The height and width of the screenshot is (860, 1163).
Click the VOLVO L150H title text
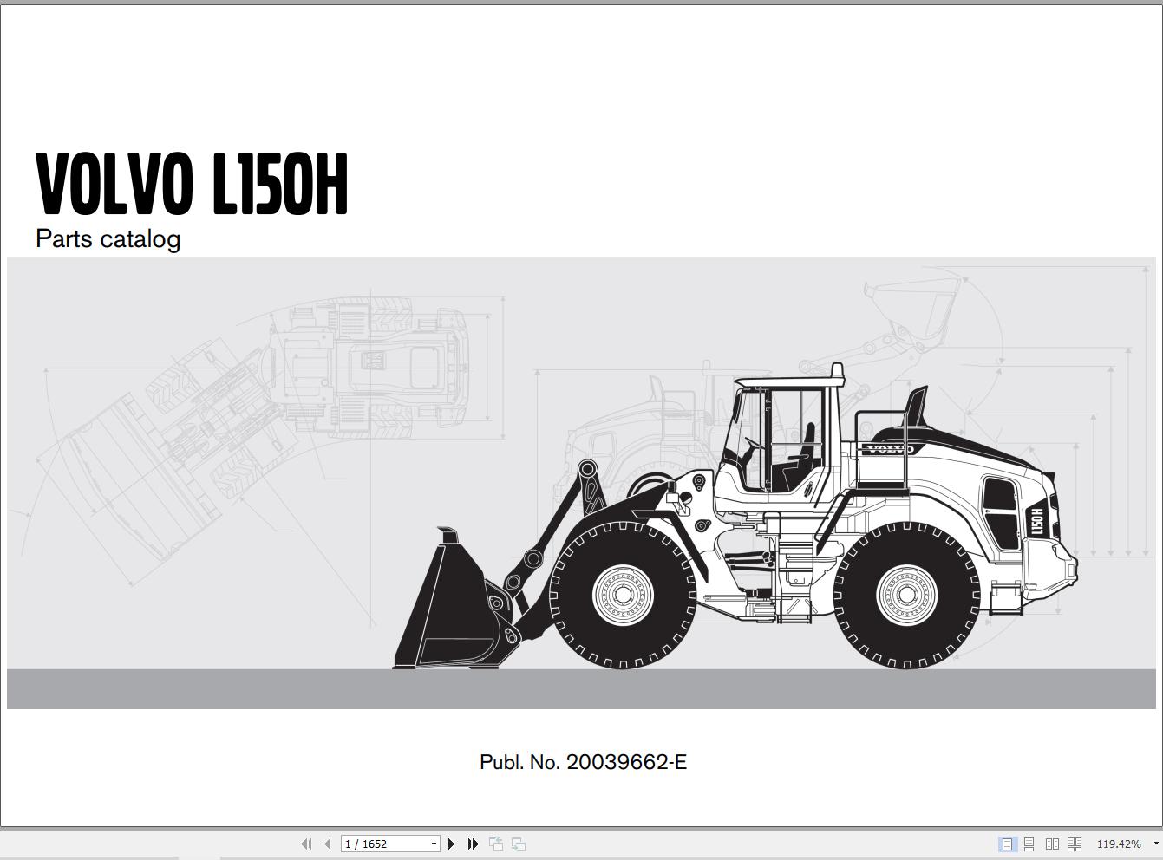(x=193, y=182)
